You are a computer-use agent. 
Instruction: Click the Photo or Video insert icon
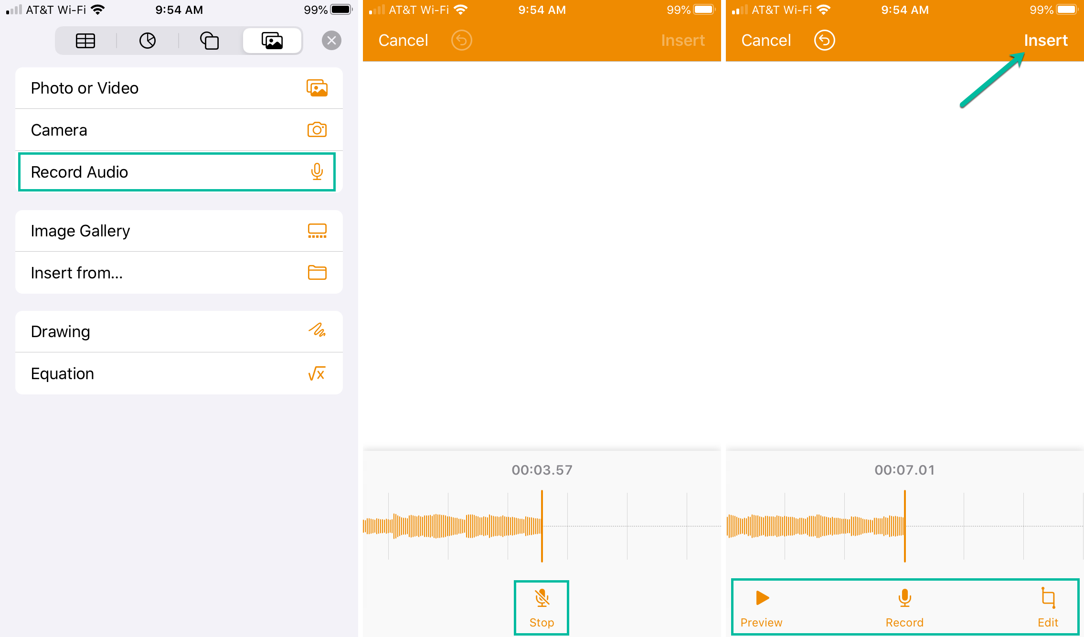[x=318, y=88]
